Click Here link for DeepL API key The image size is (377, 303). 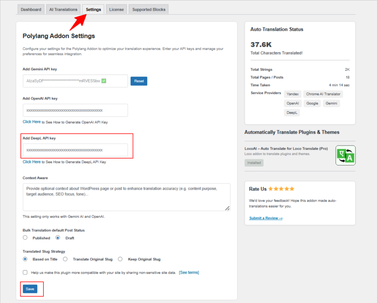pos(32,162)
